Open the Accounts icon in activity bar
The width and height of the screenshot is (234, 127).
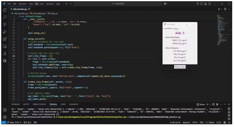point(5,110)
